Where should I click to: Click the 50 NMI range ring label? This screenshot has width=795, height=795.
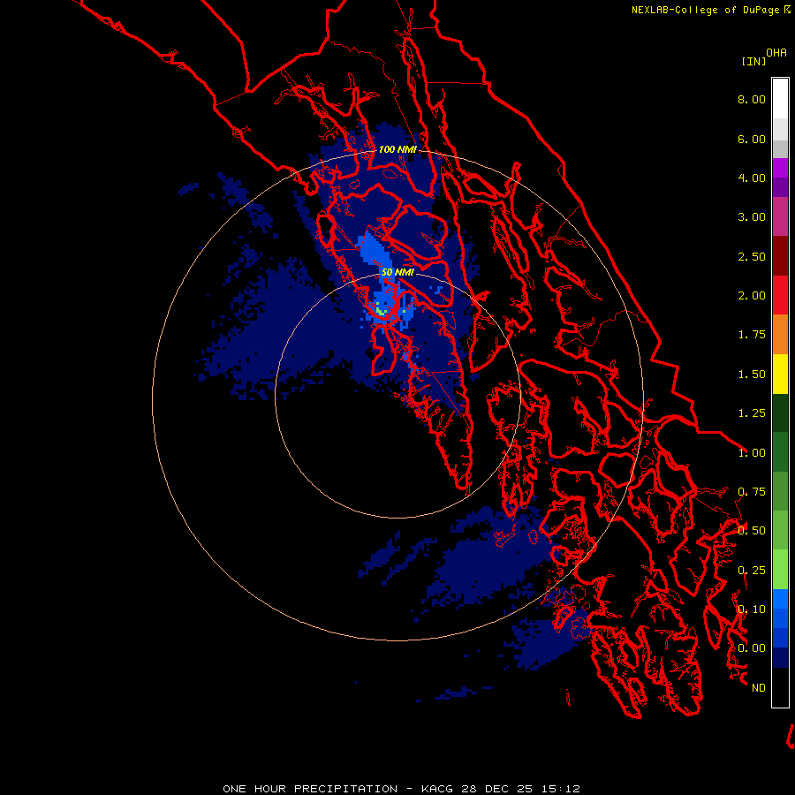click(397, 272)
